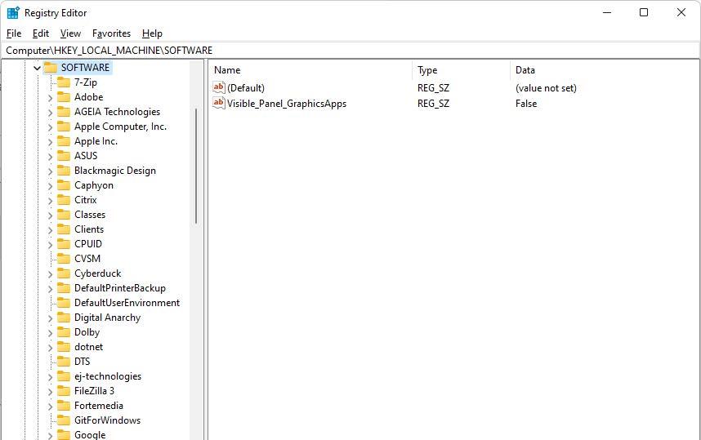
Task: Click the Clients key folder icon
Action: [x=64, y=229]
